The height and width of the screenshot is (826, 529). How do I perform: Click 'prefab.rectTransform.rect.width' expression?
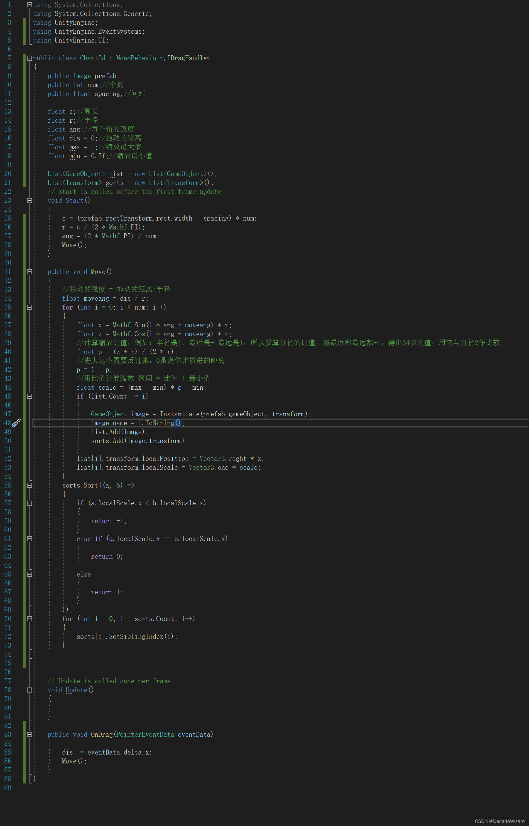tap(136, 219)
